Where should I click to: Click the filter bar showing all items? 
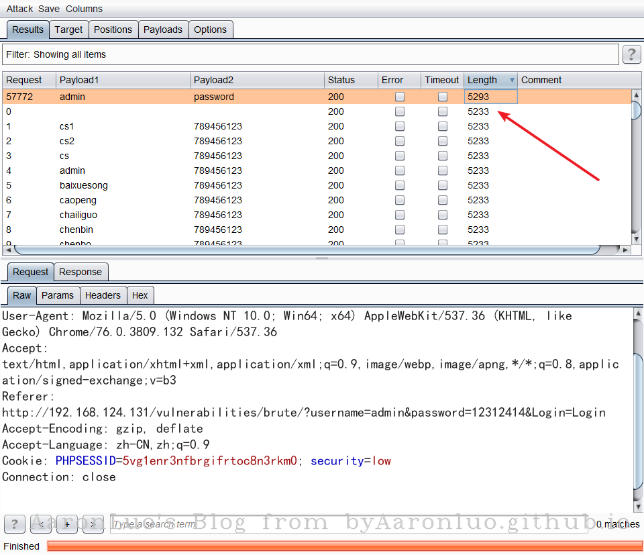click(x=310, y=54)
